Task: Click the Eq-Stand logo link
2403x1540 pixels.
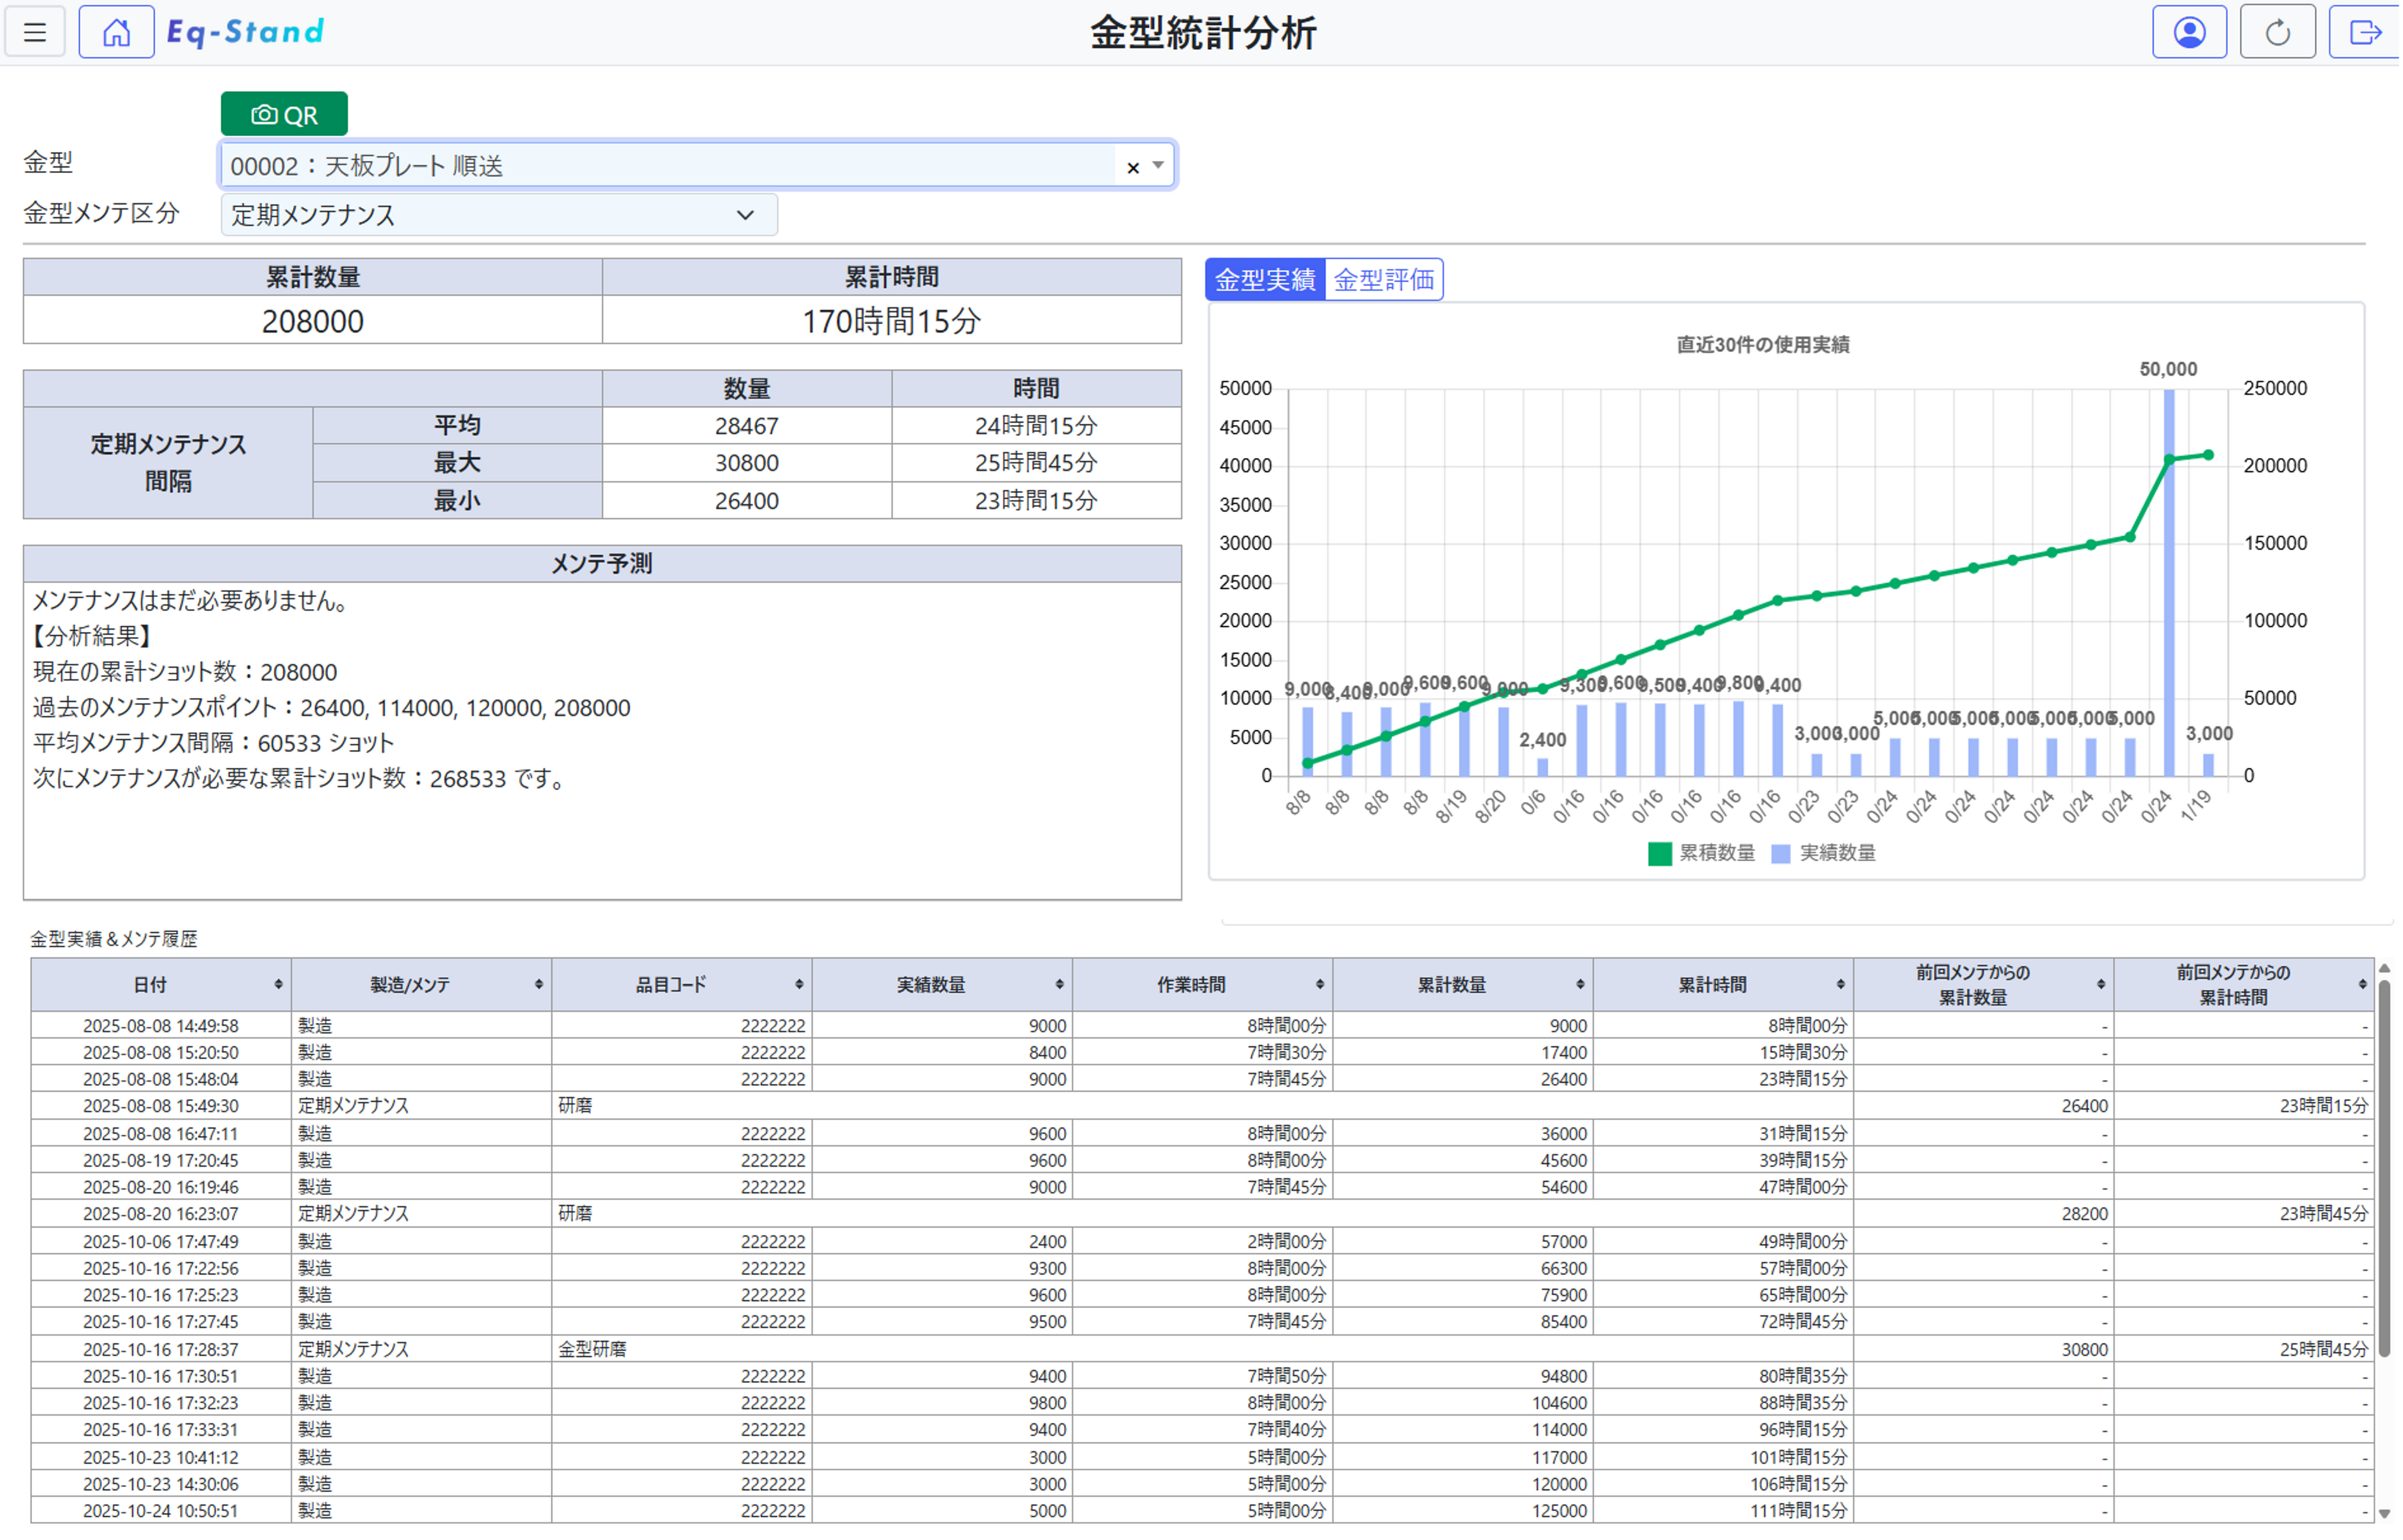Action: (x=245, y=32)
